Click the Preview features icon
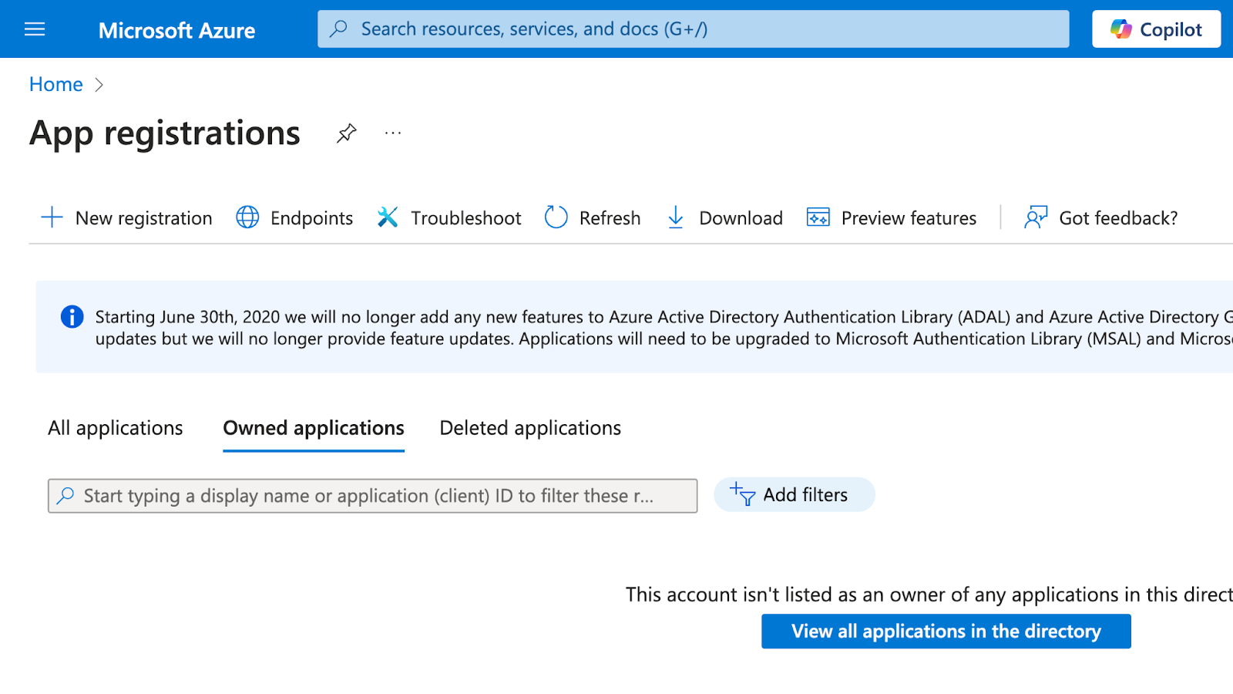1233x694 pixels. click(x=818, y=217)
